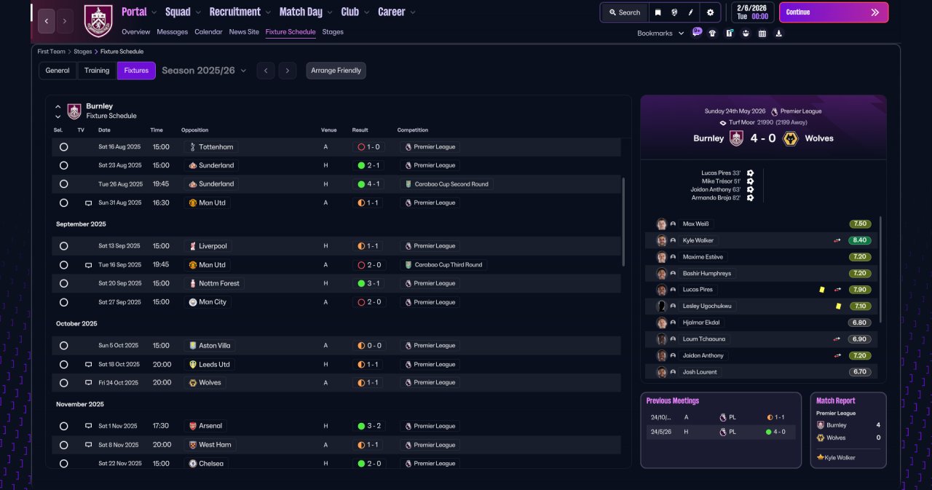Screen dimensions: 932x490
Task: Select the Arsenal fixture radio button
Action: coord(64,426)
